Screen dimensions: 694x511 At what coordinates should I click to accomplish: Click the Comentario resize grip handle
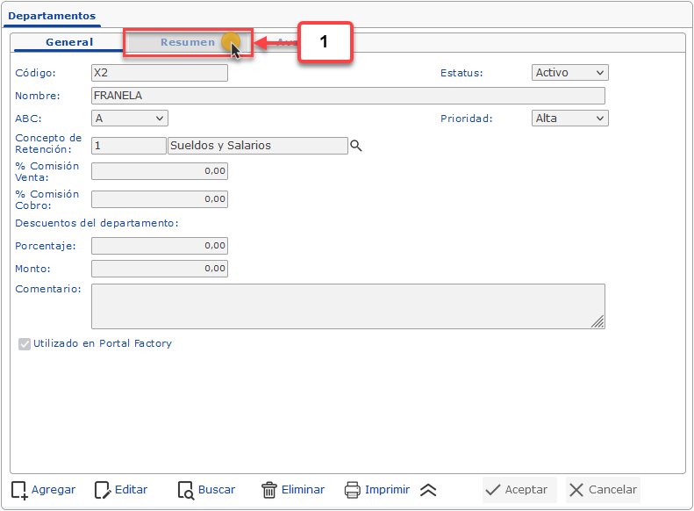[x=597, y=321]
